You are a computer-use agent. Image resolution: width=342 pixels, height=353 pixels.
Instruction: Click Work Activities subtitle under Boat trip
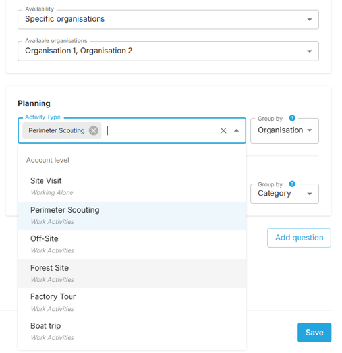click(53, 338)
